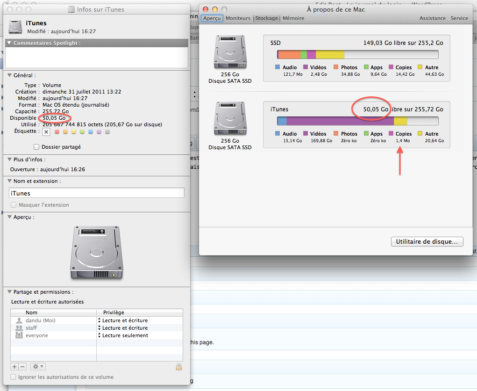Image resolution: width=477 pixels, height=391 pixels.
Task: Check Ignorer les autorisations de ce volume
Action: [x=13, y=377]
